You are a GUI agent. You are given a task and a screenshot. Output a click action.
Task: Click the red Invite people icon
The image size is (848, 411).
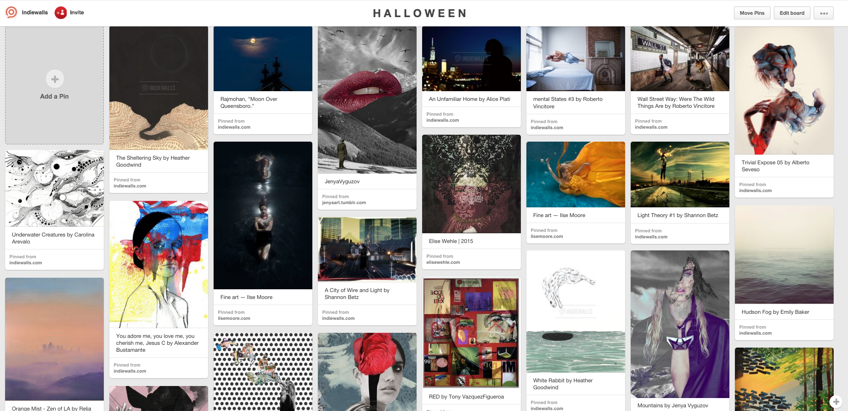(61, 12)
